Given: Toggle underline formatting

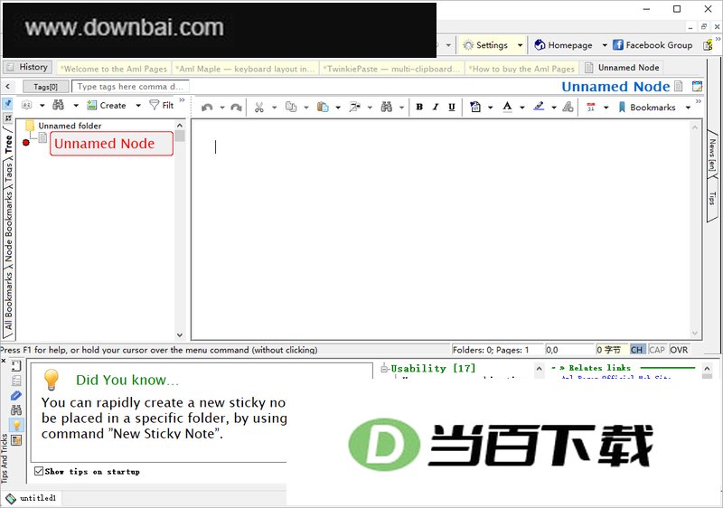Looking at the screenshot, I should point(451,107).
